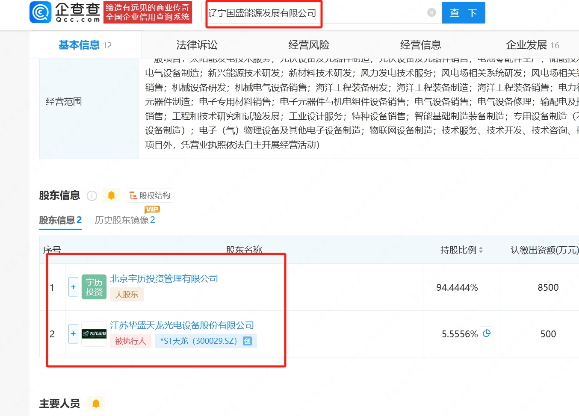Expand row of 江苏华盛天龙光电 with plus
The width and height of the screenshot is (579, 416).
[x=73, y=333]
